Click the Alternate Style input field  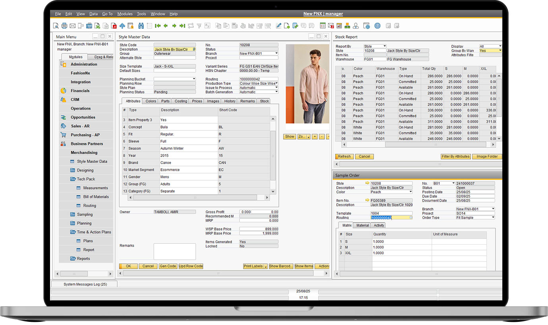(x=174, y=58)
